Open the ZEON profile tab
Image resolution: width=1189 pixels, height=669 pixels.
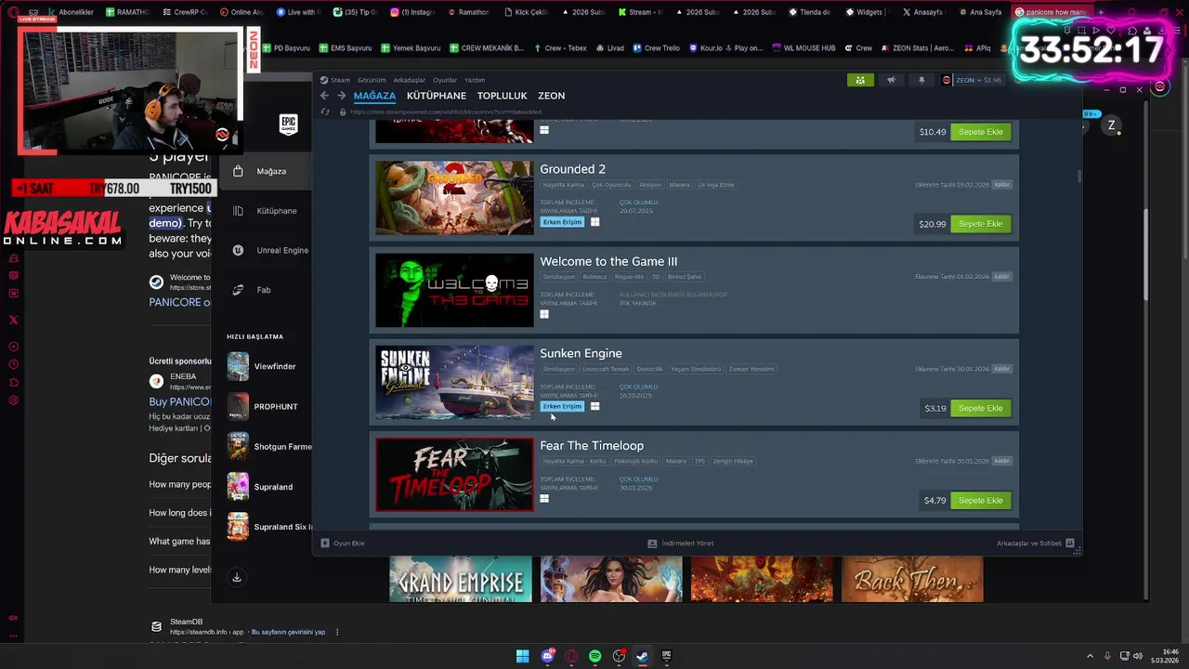pyautogui.click(x=551, y=96)
